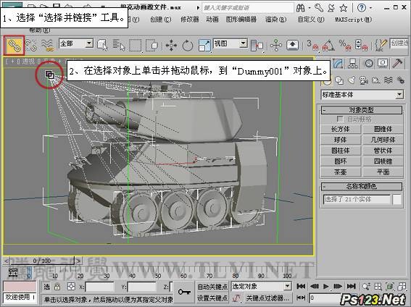
Task: Click the 长方体 button
Action: 340,129
